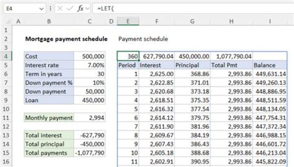
Task: Select row 16 header
Action: coord(6,161)
